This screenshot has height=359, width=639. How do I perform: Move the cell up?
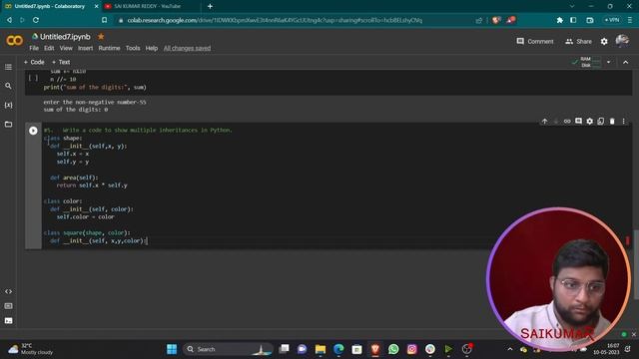544,122
